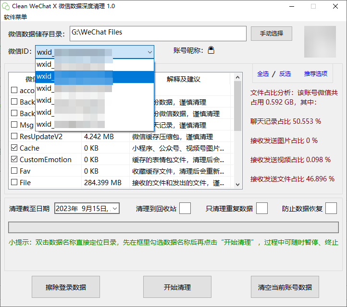Tick the ResUpdateV2 checkbox

(x=14, y=136)
